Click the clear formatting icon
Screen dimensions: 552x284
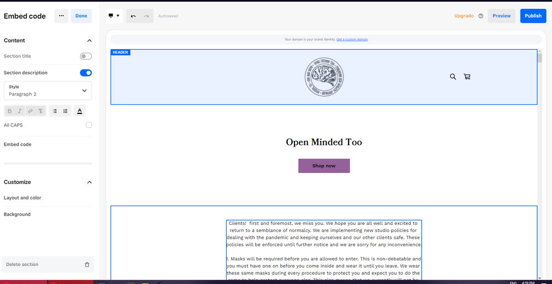click(41, 111)
